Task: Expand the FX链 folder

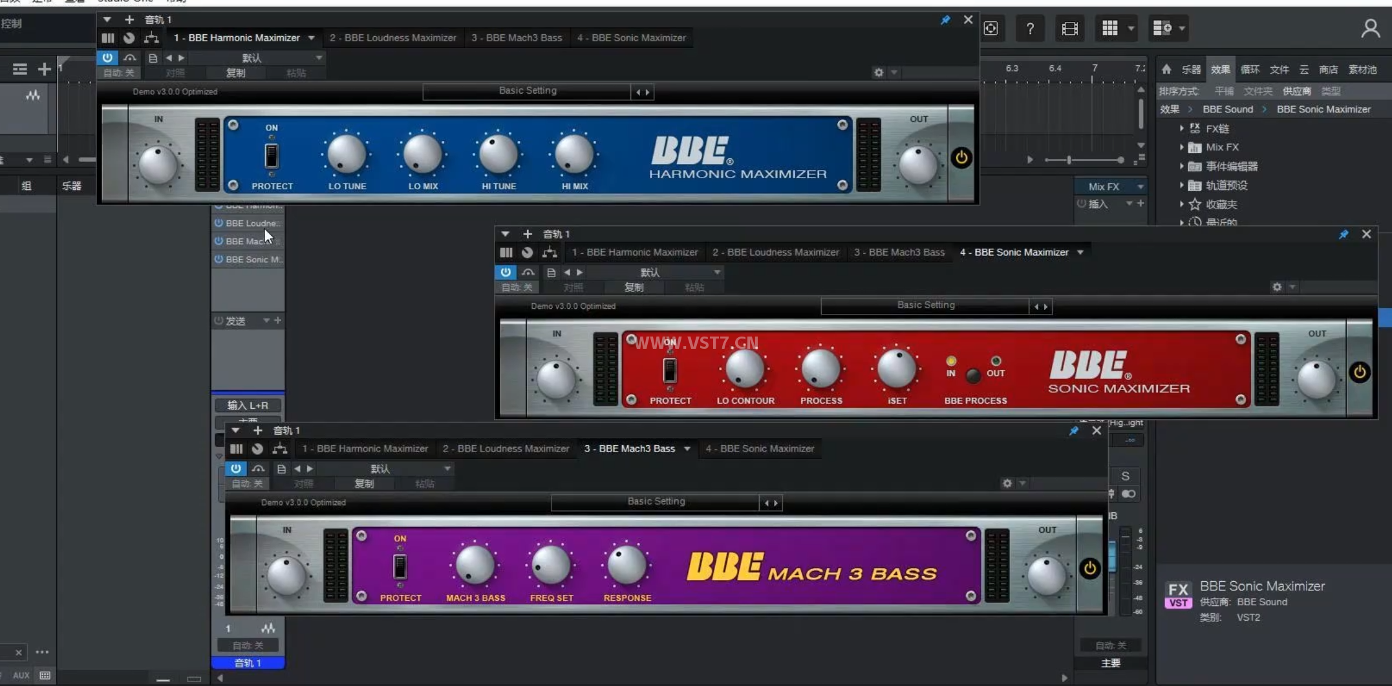Action: 1182,128
